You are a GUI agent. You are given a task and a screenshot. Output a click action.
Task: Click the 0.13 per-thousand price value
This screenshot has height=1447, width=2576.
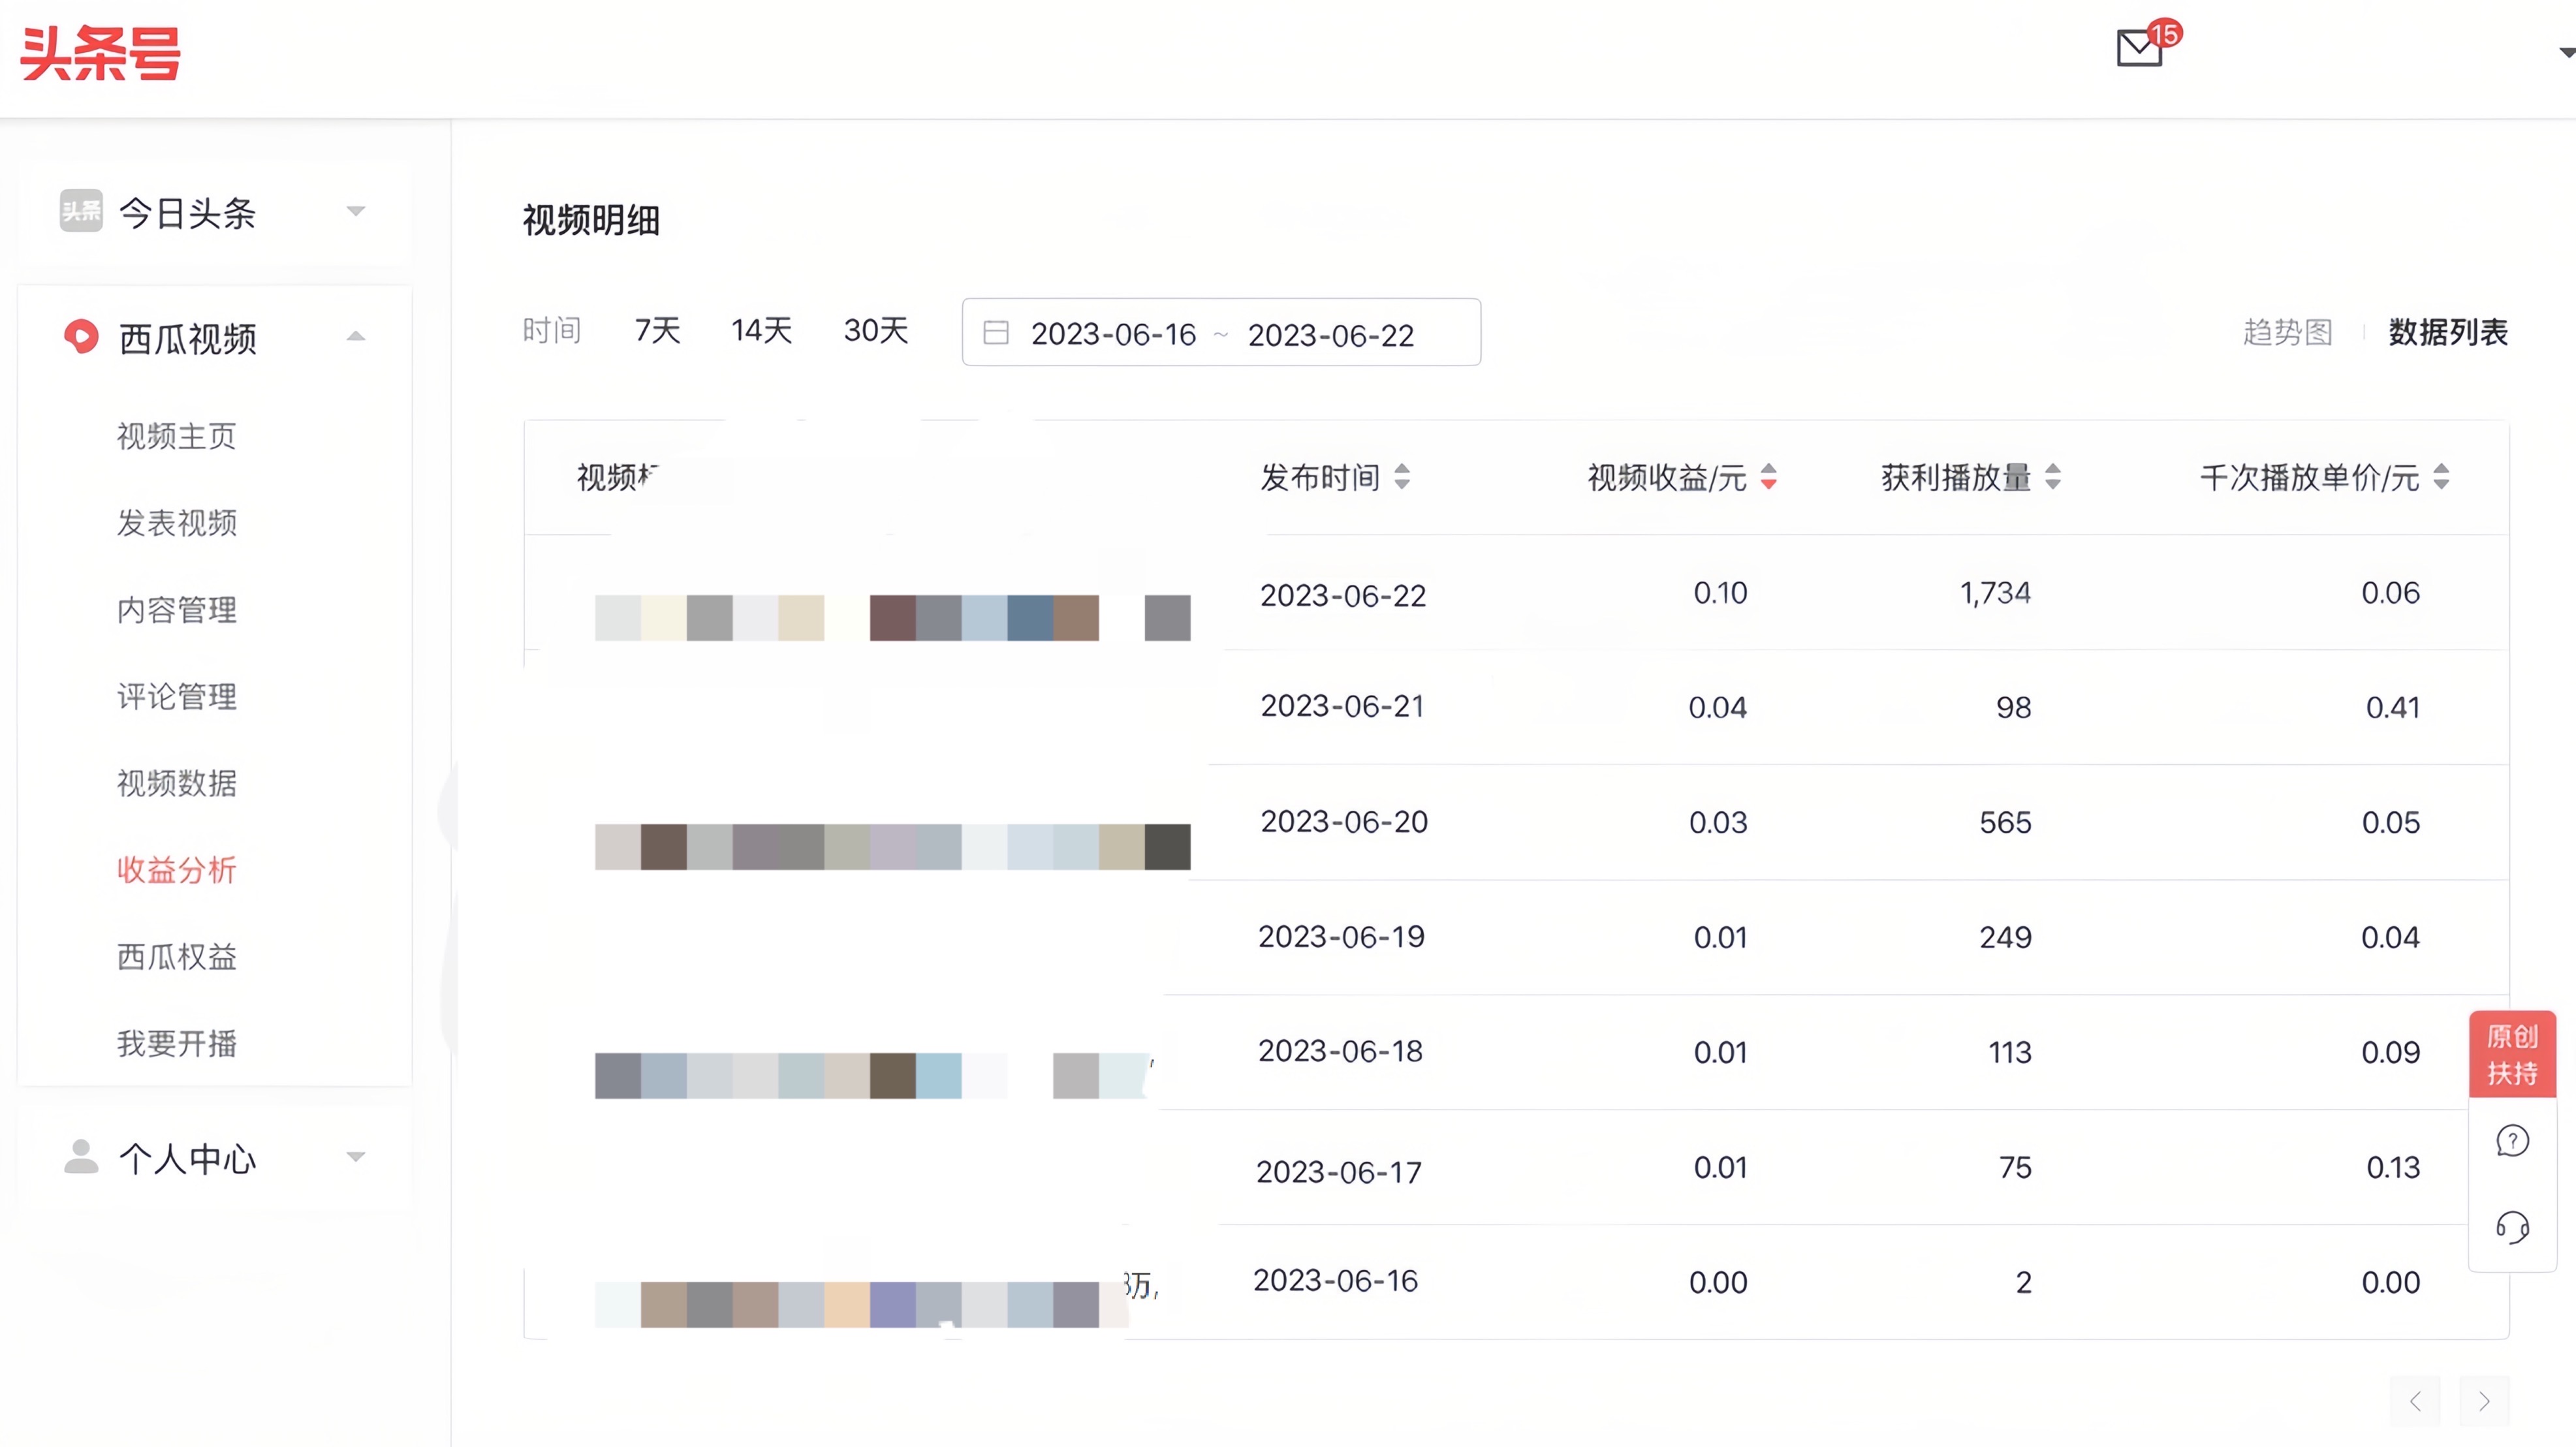pyautogui.click(x=2393, y=1168)
